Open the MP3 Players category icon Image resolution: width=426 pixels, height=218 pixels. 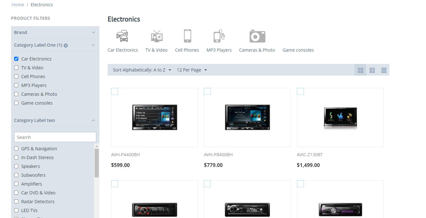[x=219, y=36]
